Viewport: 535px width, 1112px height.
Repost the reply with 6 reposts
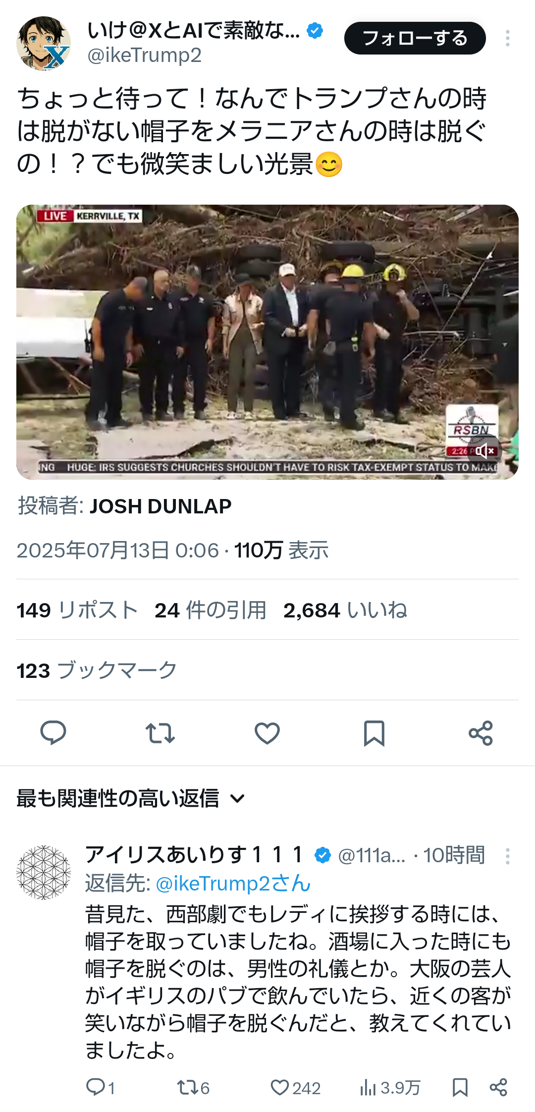[x=193, y=1088]
